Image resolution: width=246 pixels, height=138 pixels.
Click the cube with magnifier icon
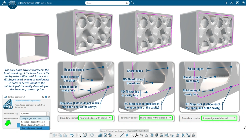[x=183, y=135]
